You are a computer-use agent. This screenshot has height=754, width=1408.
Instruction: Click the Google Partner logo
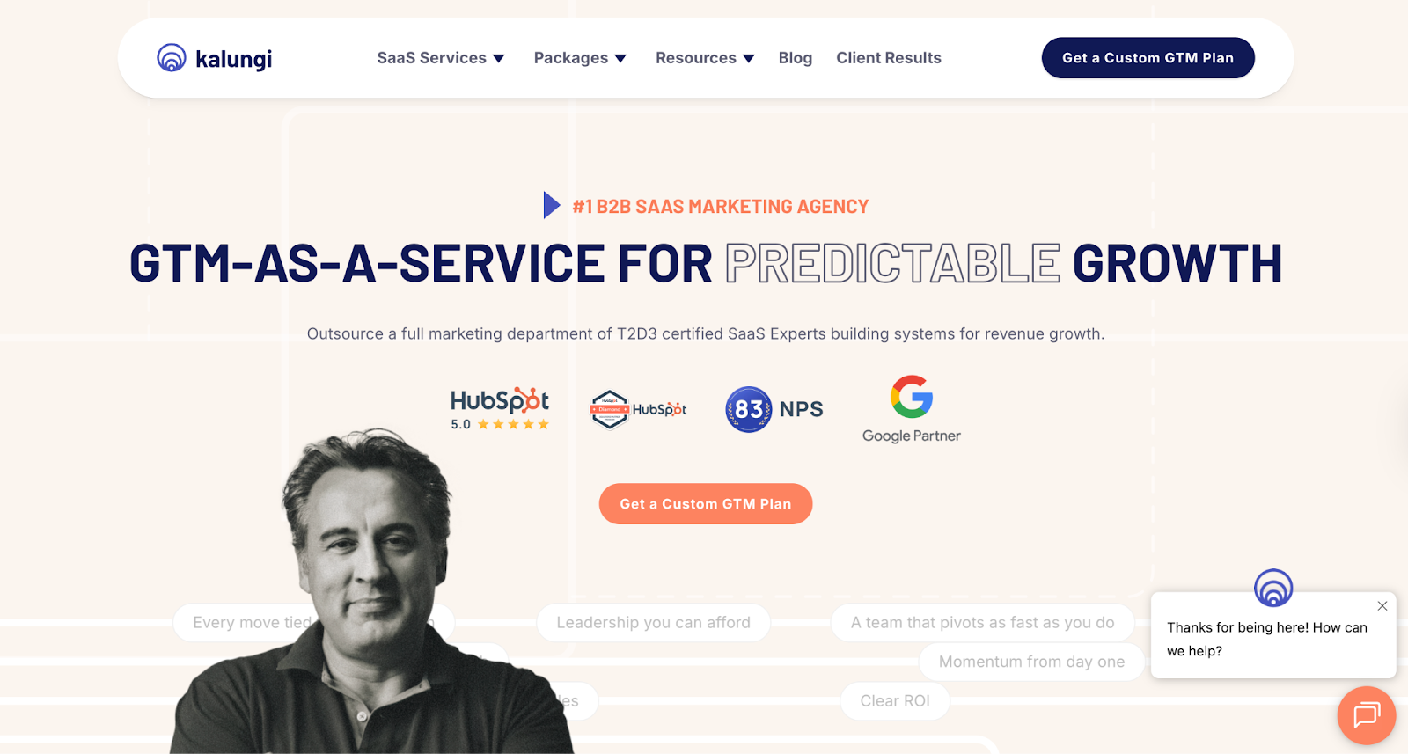(x=912, y=409)
